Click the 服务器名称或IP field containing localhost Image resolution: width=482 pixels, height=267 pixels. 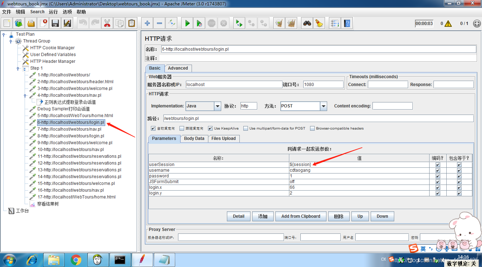point(234,85)
